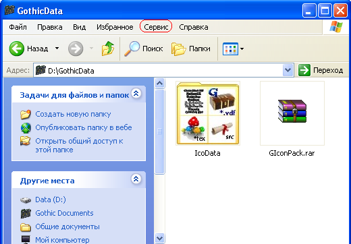This screenshot has height=244, width=351.
Task: Select the GIconPack.rar archive icon
Action: pyautogui.click(x=292, y=111)
